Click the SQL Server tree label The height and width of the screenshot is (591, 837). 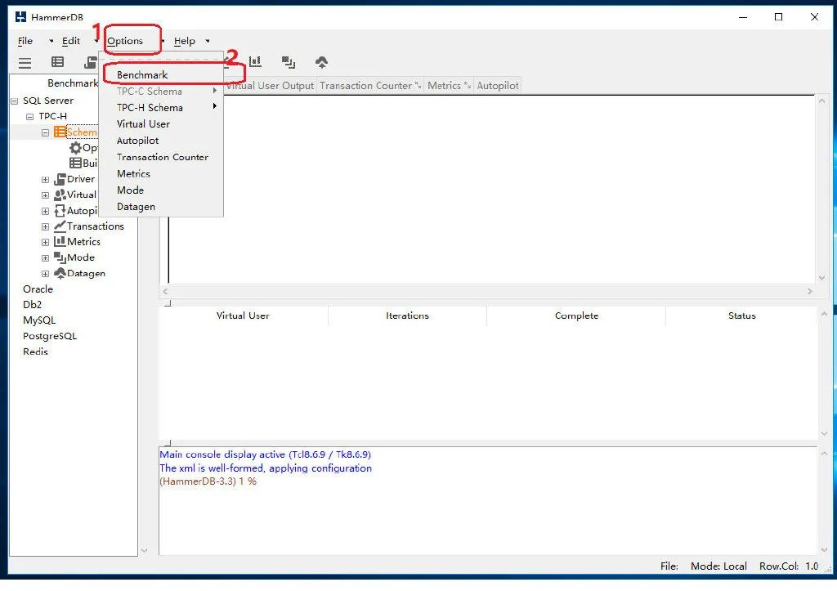click(x=48, y=101)
